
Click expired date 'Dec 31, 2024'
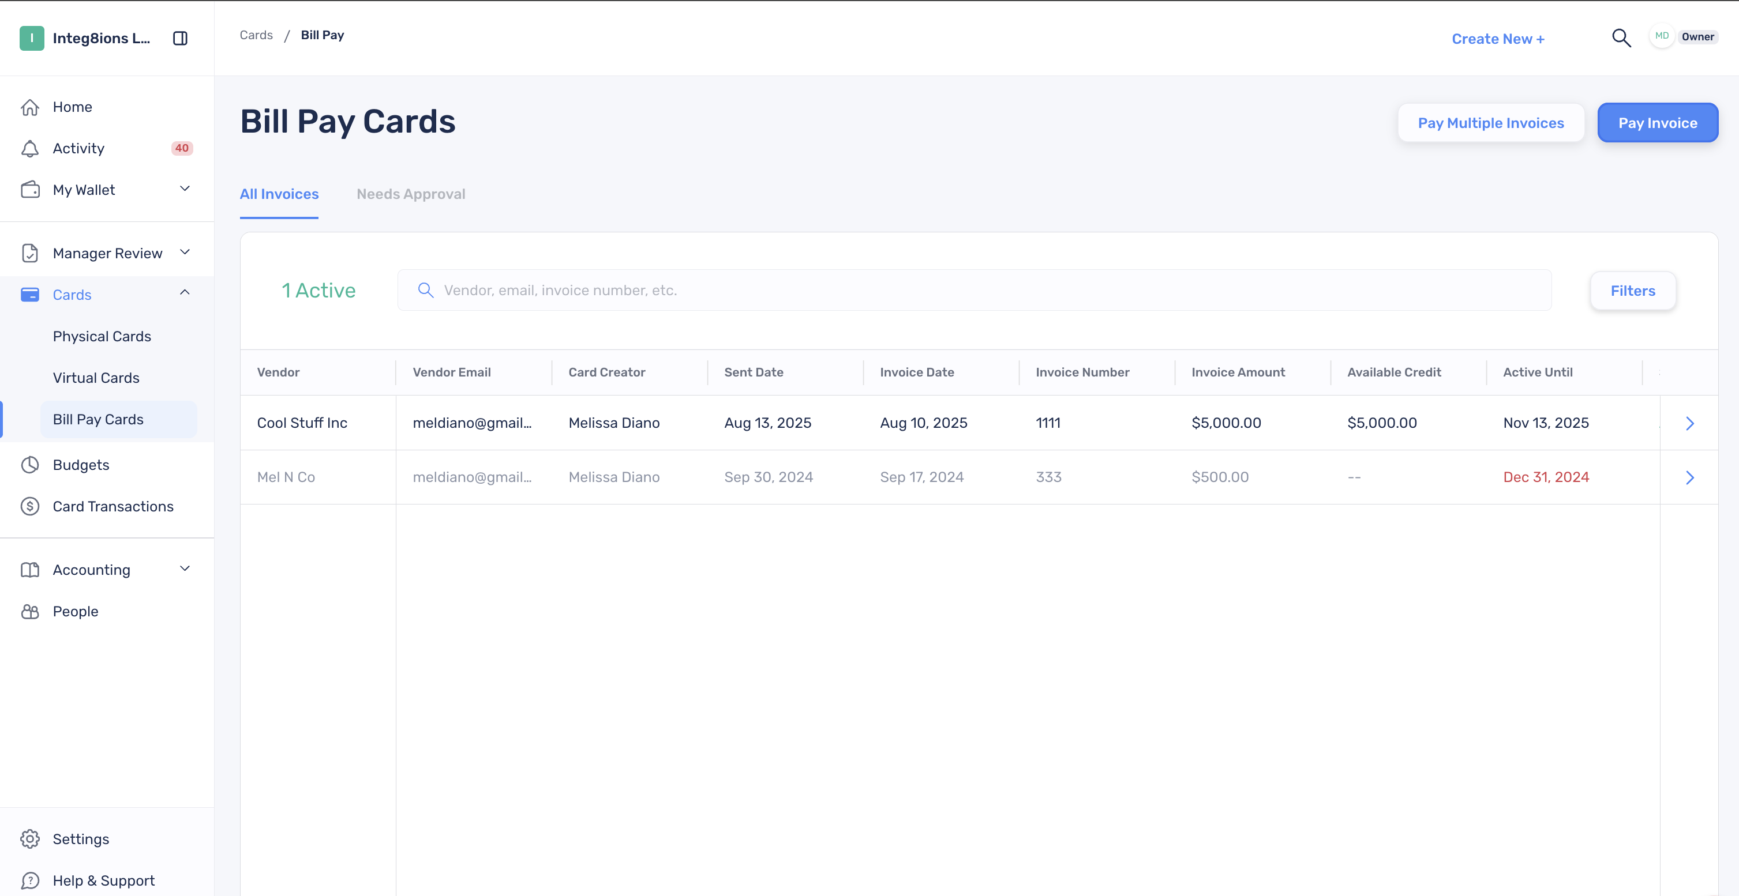tap(1546, 477)
